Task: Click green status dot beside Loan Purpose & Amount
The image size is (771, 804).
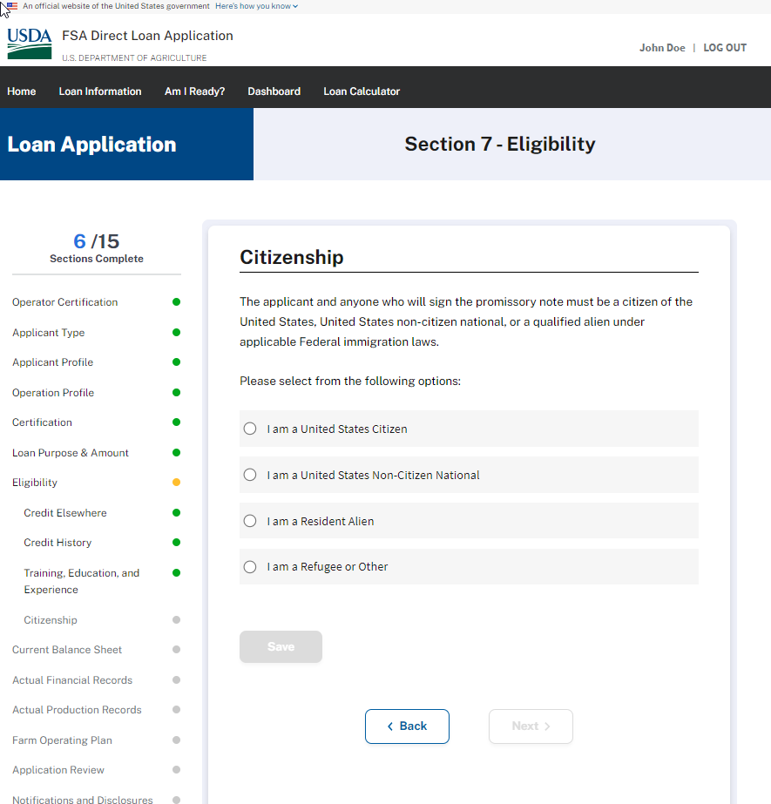Action: pos(176,453)
